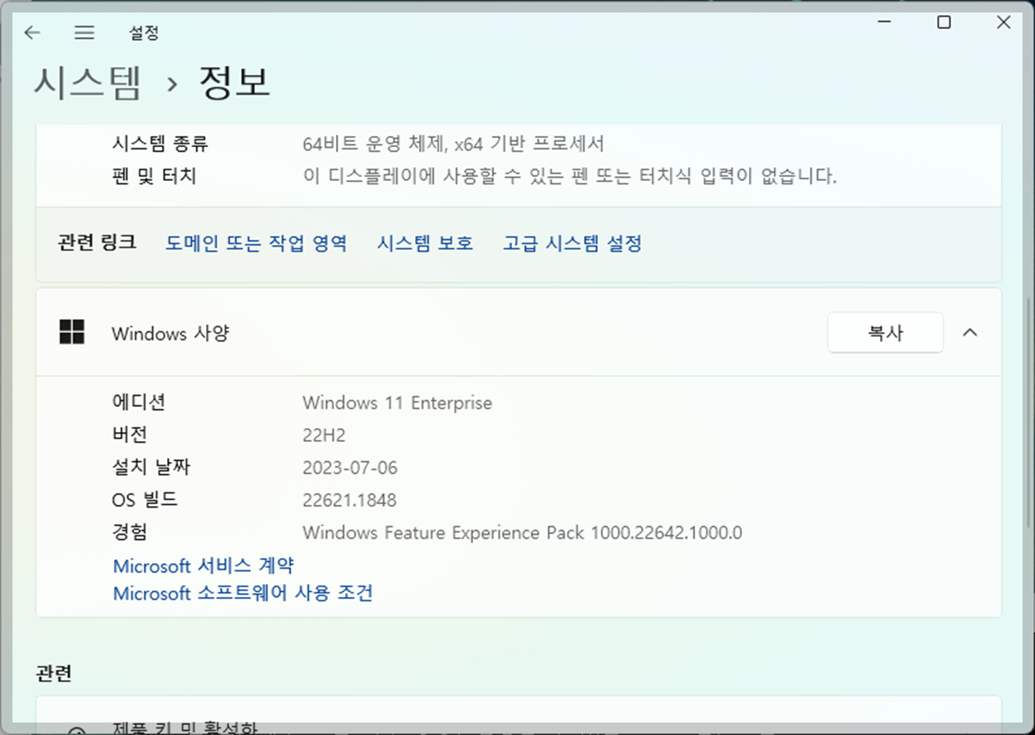Maximize the 설정 window
Screen dimensions: 1035x735
tap(944, 23)
